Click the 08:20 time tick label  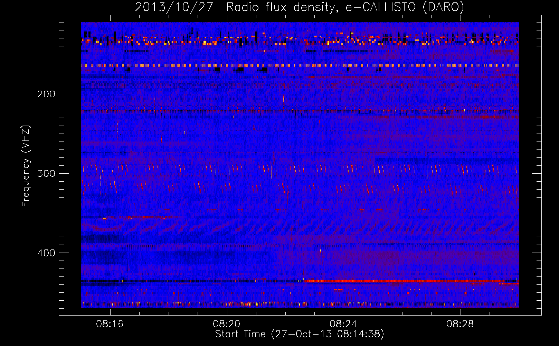[x=227, y=324]
